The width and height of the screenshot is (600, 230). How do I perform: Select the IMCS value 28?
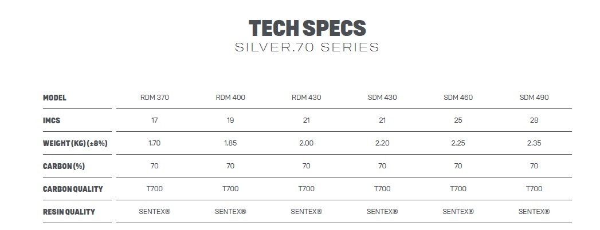(534, 120)
